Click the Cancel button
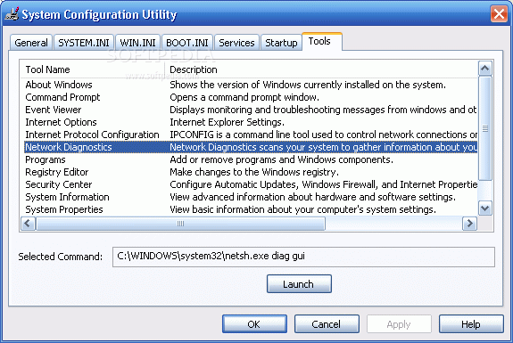This screenshot has height=343, width=513. click(x=327, y=324)
